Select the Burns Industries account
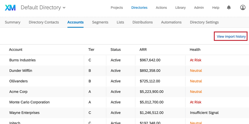Image resolution: width=249 pixels, height=124 pixels. pos(22,60)
